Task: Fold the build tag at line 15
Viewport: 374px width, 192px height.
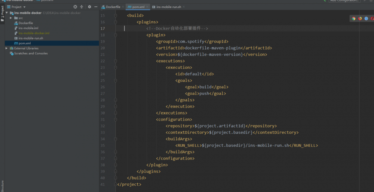Action: point(116,16)
